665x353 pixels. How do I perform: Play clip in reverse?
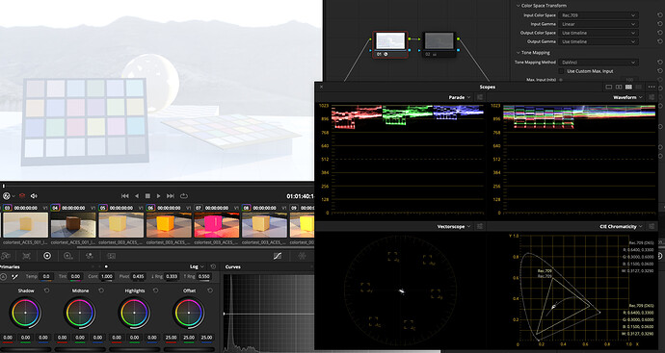coord(137,196)
